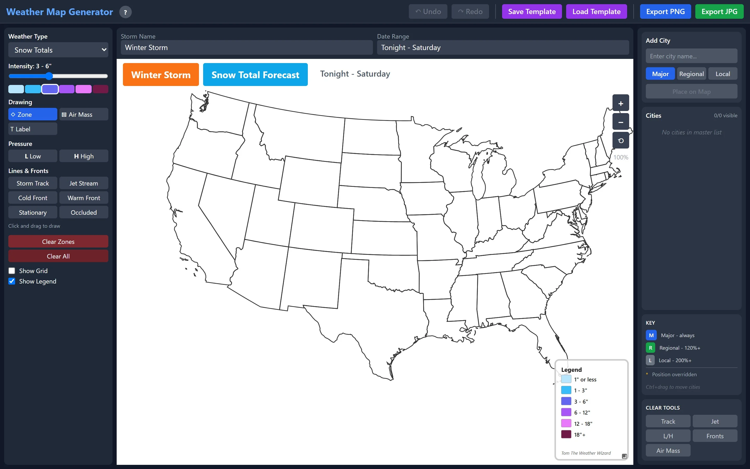Pick the purple intensity swatch
750x469 pixels.
tap(67, 89)
